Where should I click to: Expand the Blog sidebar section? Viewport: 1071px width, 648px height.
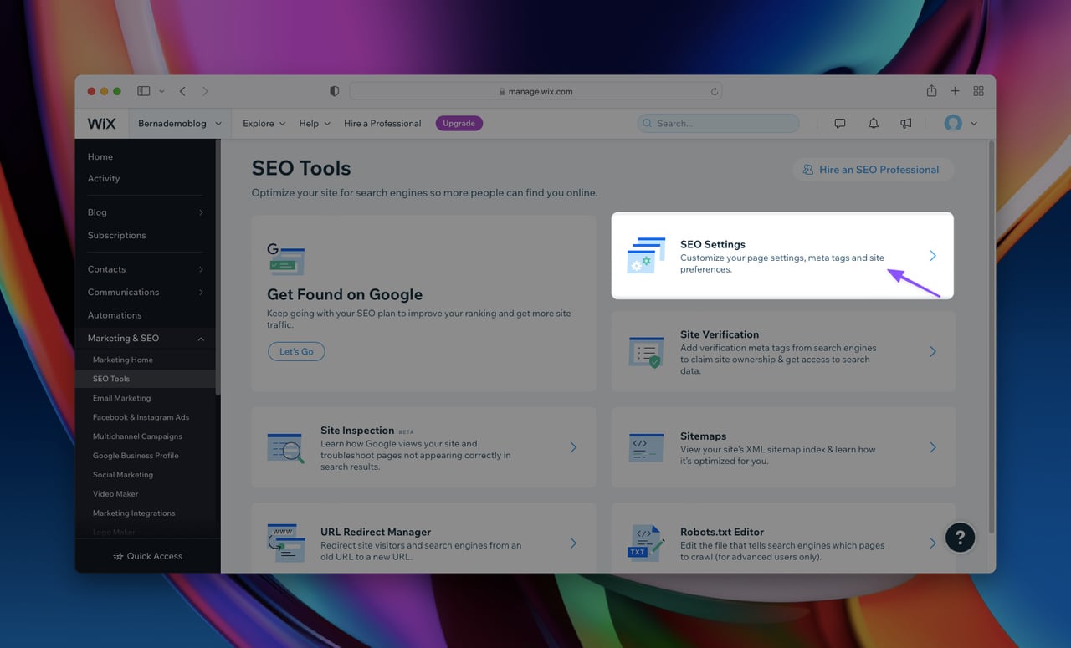tap(201, 212)
